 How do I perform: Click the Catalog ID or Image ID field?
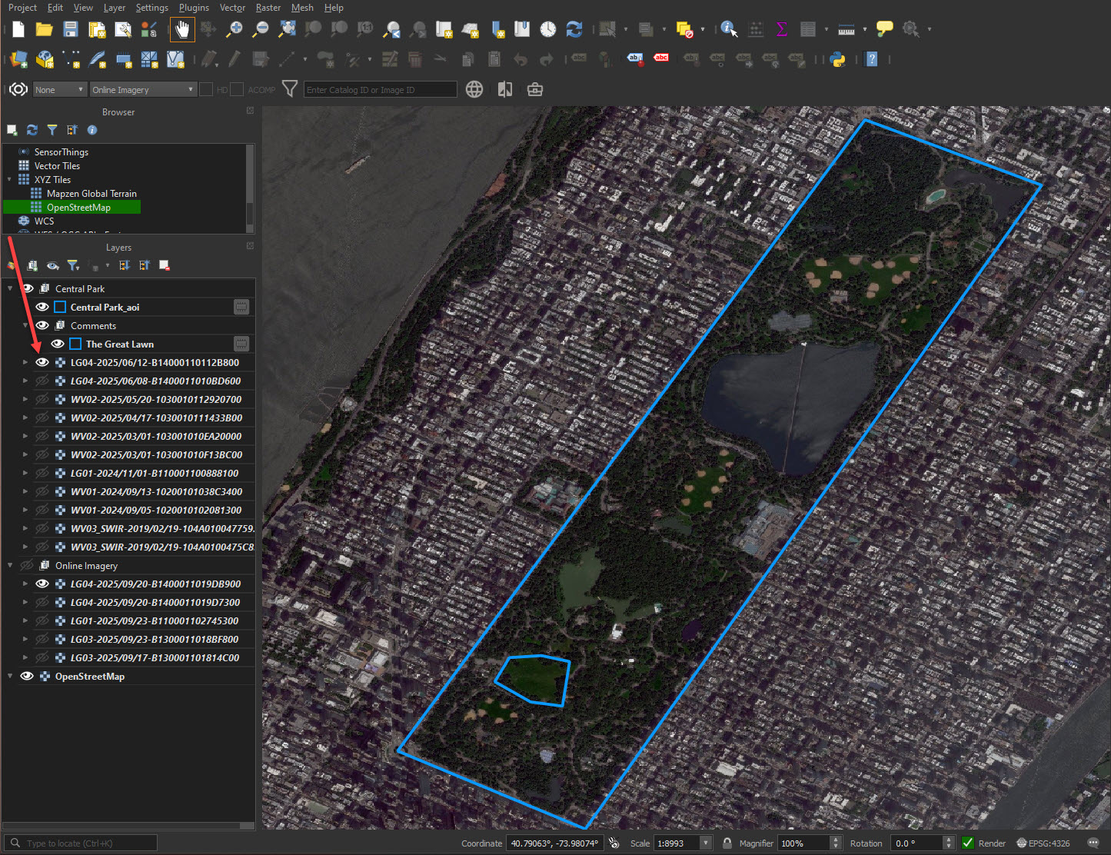(x=380, y=89)
